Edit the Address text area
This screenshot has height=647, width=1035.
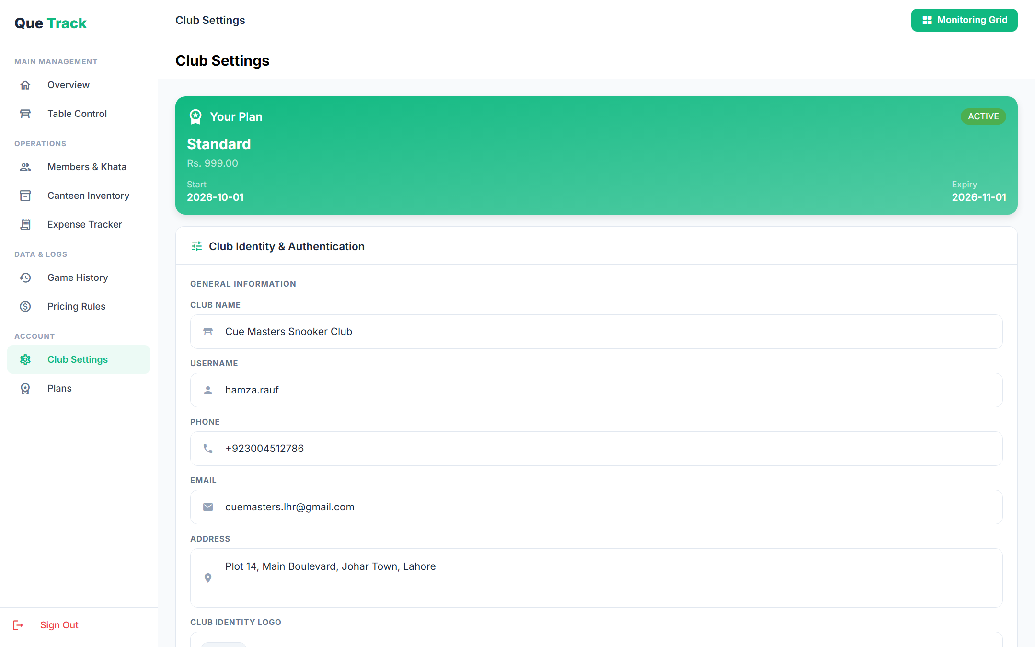tap(596, 578)
